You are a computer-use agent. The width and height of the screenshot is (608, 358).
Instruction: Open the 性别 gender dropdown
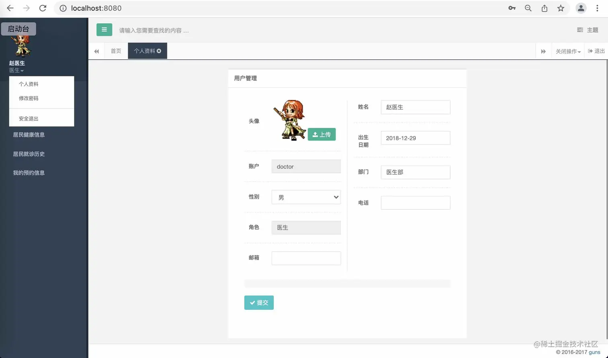click(306, 197)
